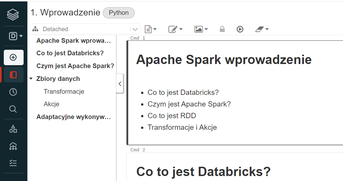The height and width of the screenshot is (181, 343).
Task: Open the View menu with image icon
Action: (x=201, y=29)
